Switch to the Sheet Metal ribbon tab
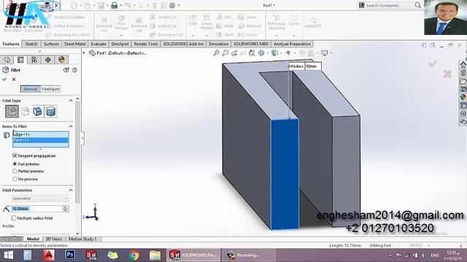This screenshot has height=262, width=467. tap(74, 44)
